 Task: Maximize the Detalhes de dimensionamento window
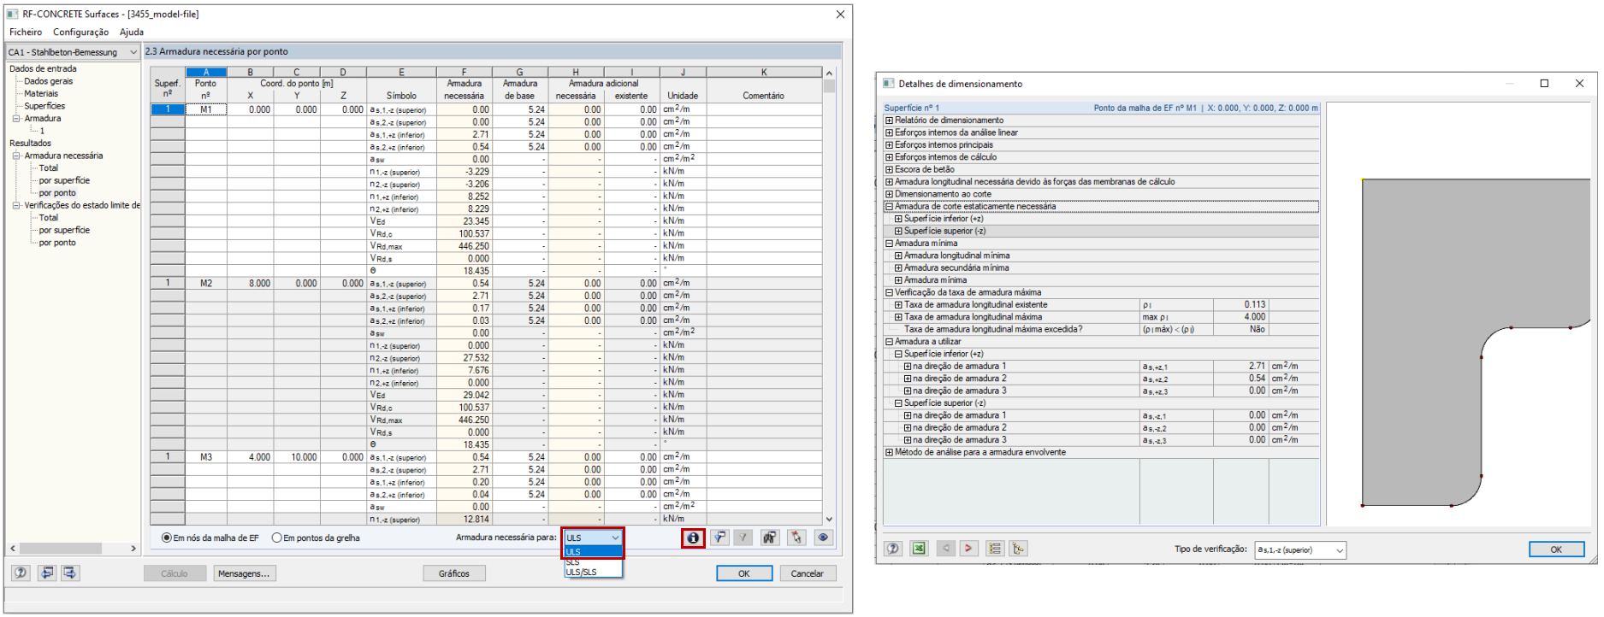tap(1544, 83)
